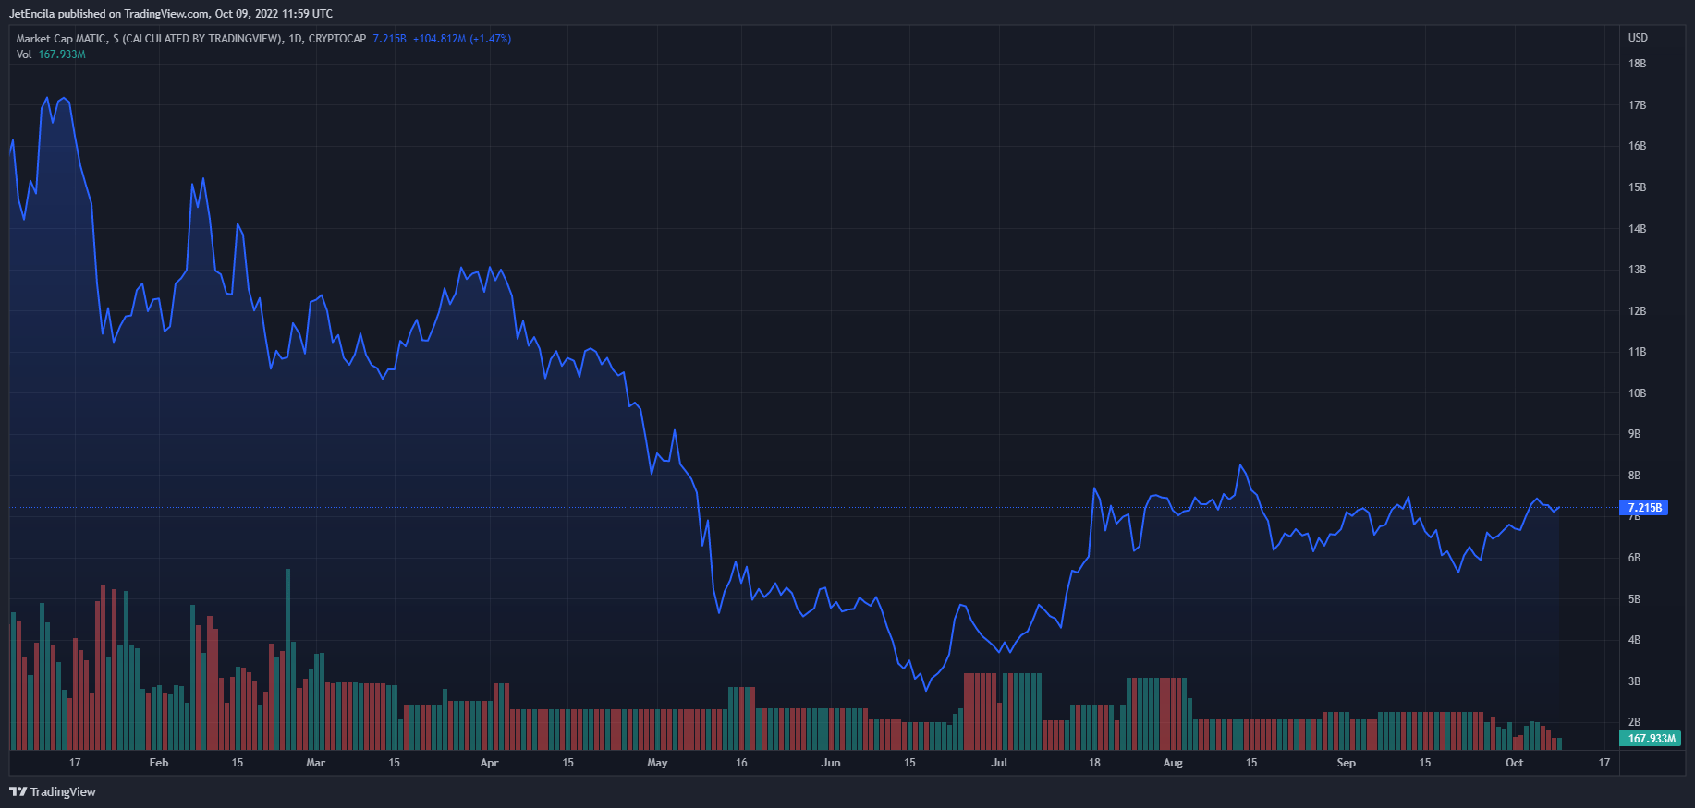
Task: Click the CRYPTOCAP source label
Action: pos(337,39)
